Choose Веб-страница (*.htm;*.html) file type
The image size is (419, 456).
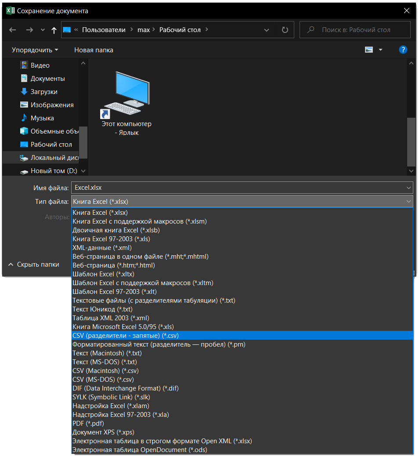coord(242,265)
